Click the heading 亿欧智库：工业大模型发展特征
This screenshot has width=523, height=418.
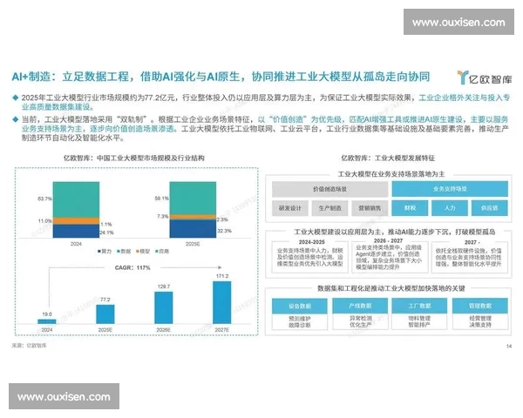click(x=388, y=158)
